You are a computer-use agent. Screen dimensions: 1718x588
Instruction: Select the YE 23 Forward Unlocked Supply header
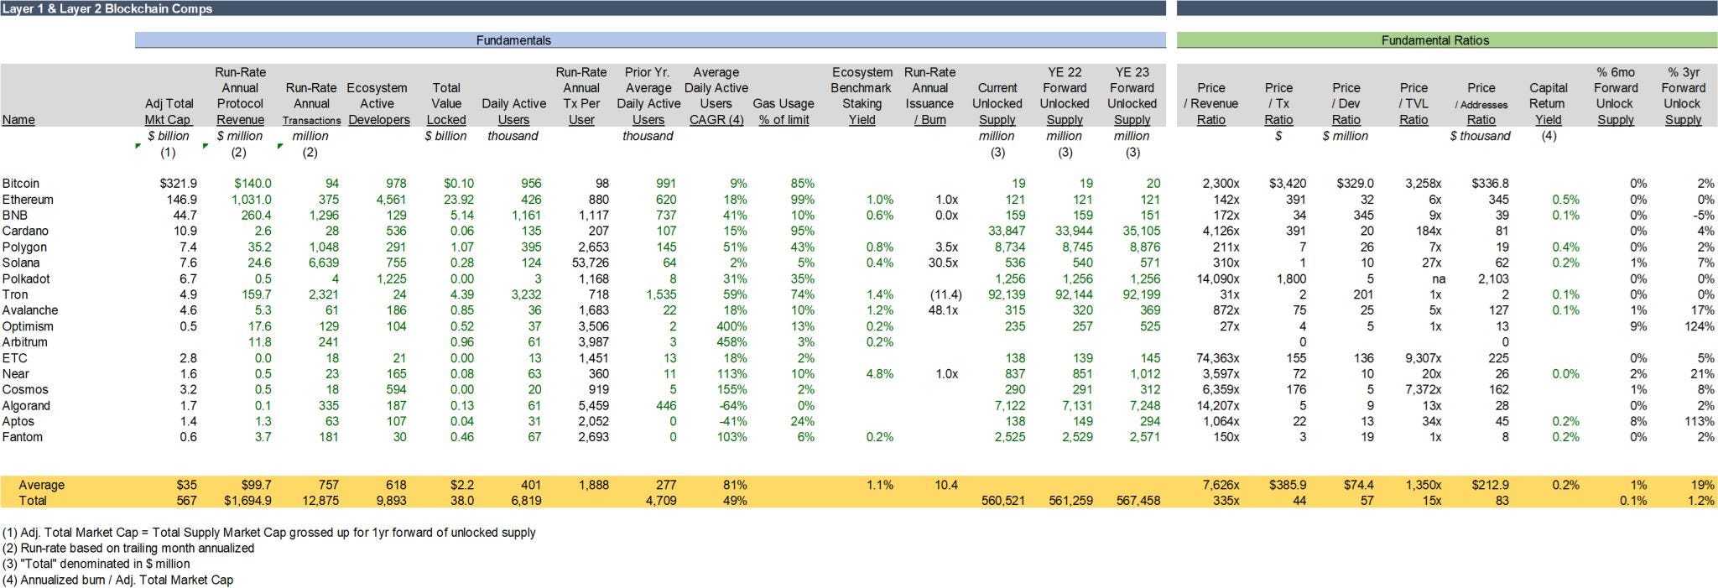(x=1132, y=96)
